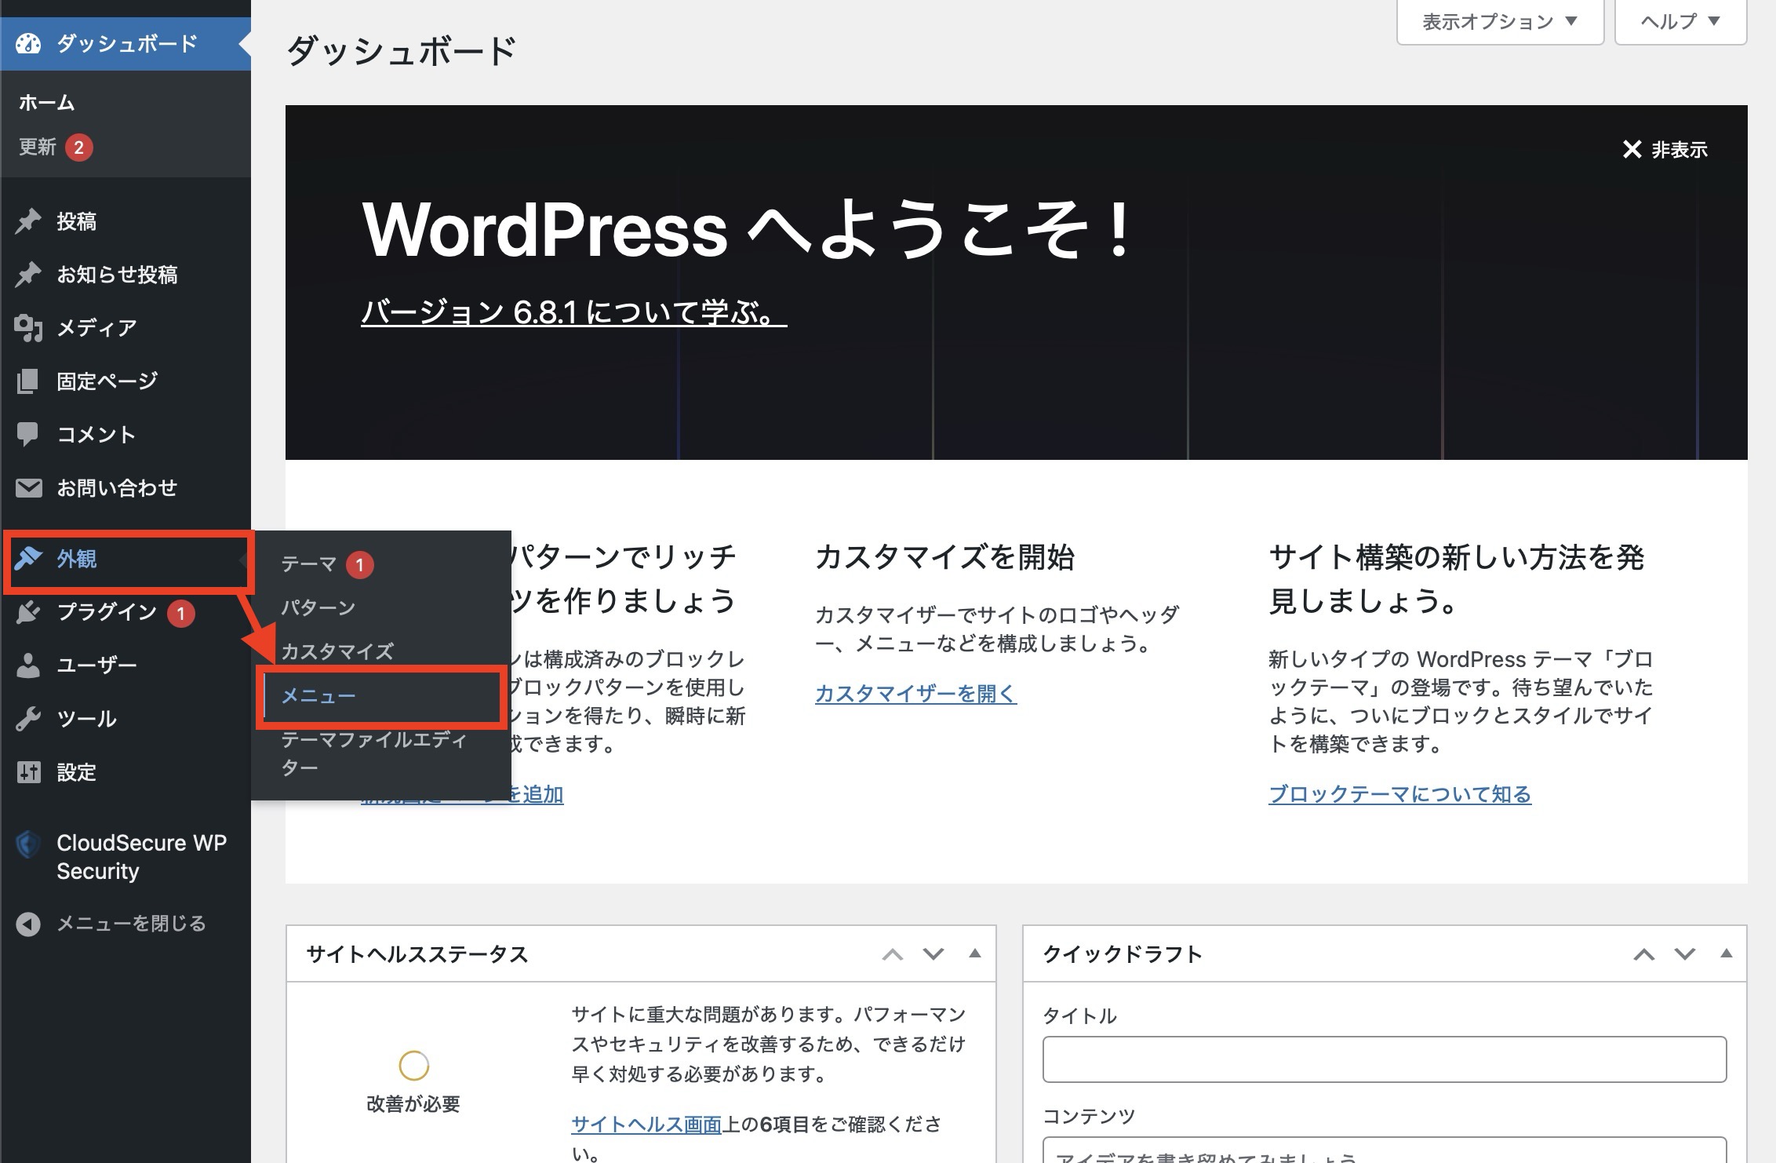Move クイックドラフト panel down
The height and width of the screenshot is (1163, 1776).
click(x=1684, y=954)
